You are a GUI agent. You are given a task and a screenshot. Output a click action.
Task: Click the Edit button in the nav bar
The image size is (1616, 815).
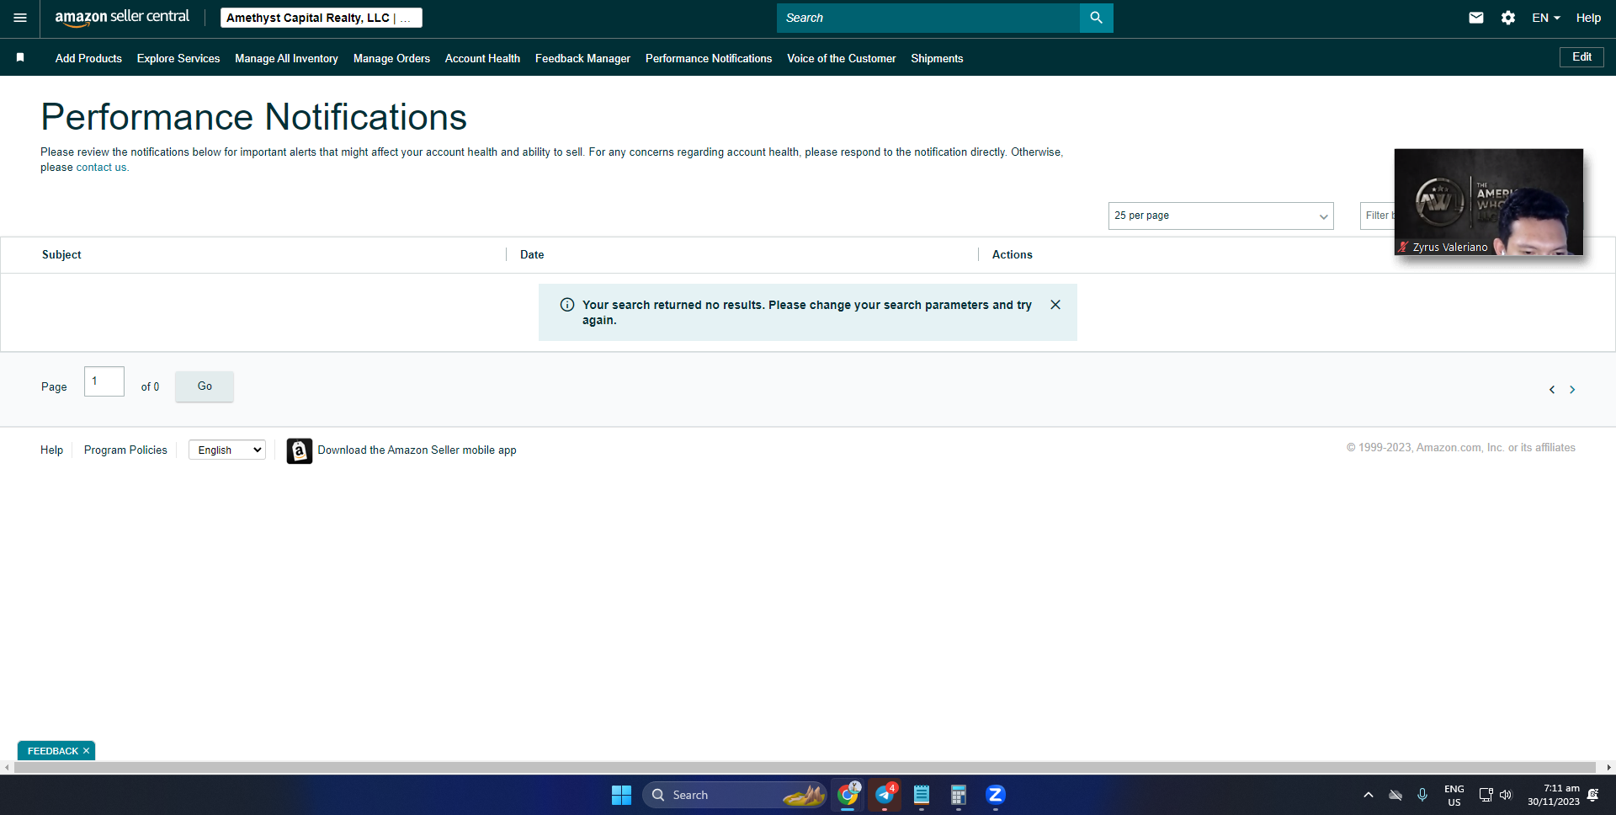coord(1581,57)
